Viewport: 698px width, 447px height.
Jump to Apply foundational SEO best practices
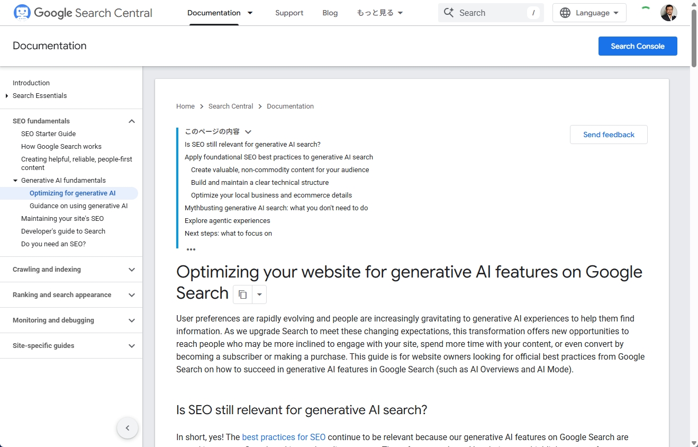click(279, 157)
